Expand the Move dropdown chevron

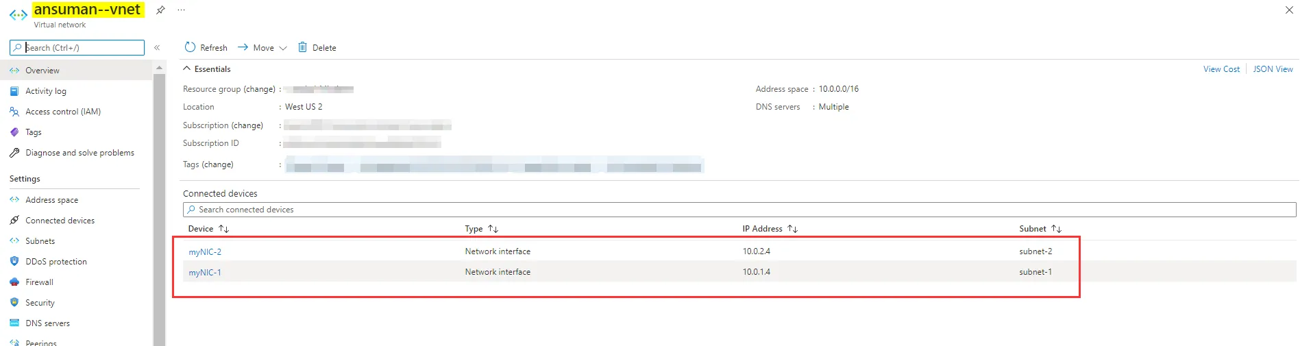click(283, 48)
